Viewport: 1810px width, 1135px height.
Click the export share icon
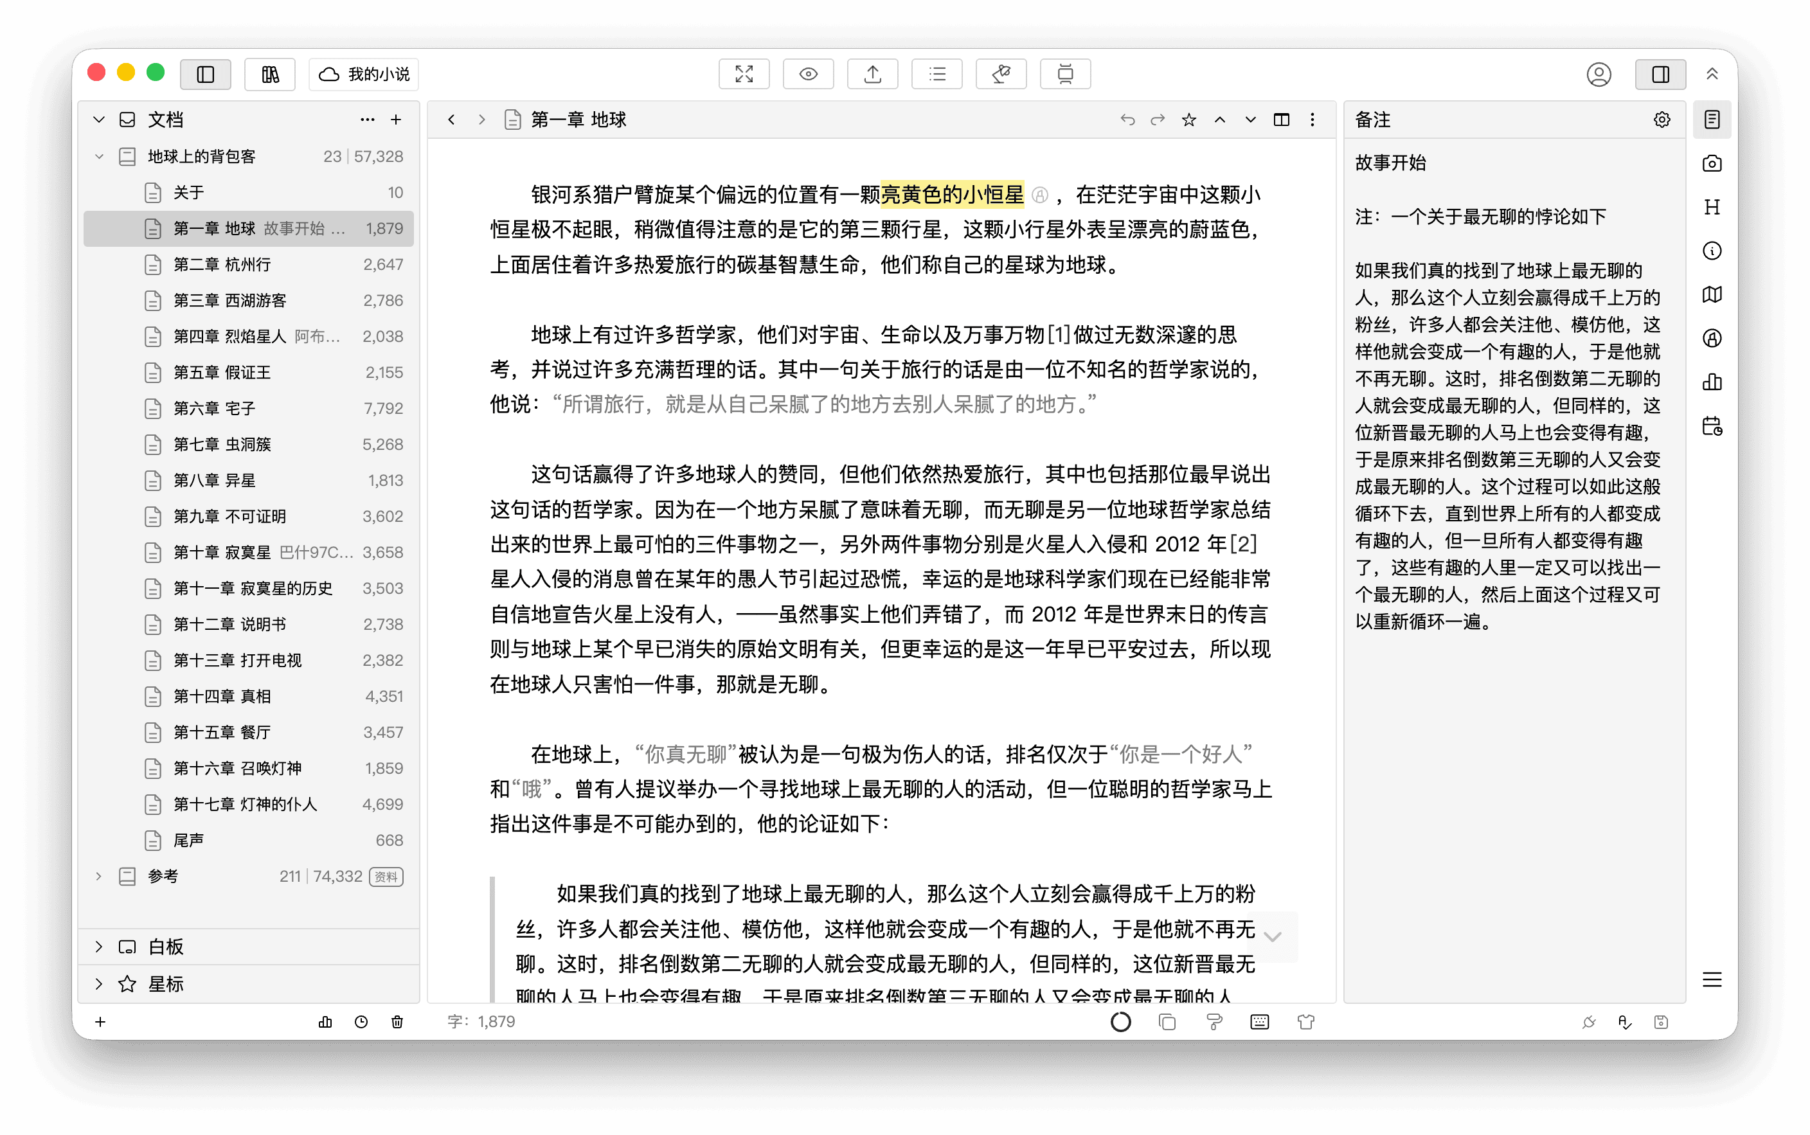pos(872,73)
